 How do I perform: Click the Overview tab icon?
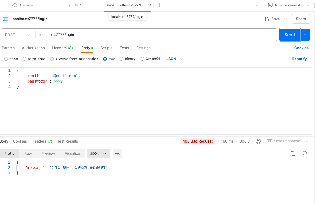pyautogui.click(x=15, y=5)
